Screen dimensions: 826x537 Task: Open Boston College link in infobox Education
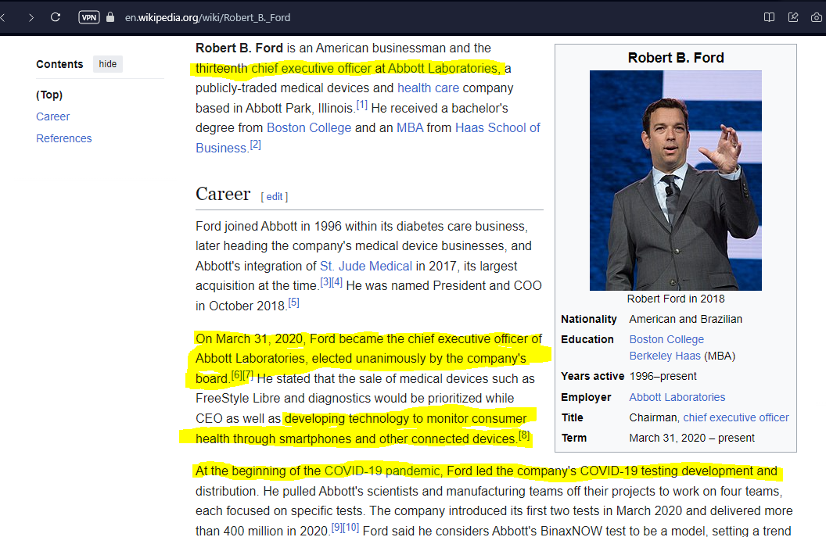(x=666, y=339)
